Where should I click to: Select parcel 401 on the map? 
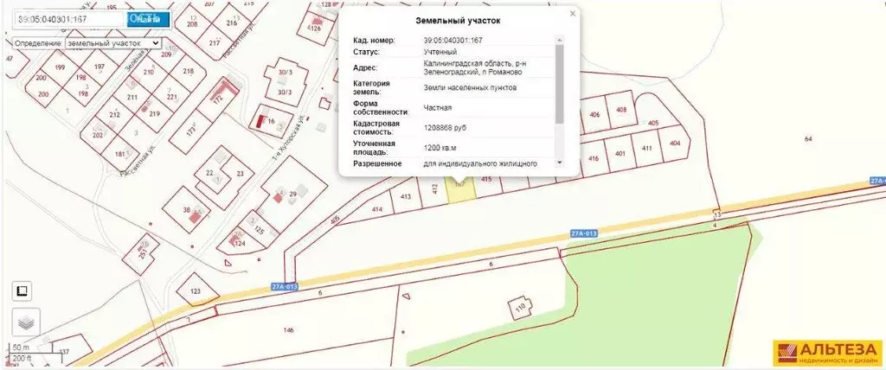click(x=620, y=154)
